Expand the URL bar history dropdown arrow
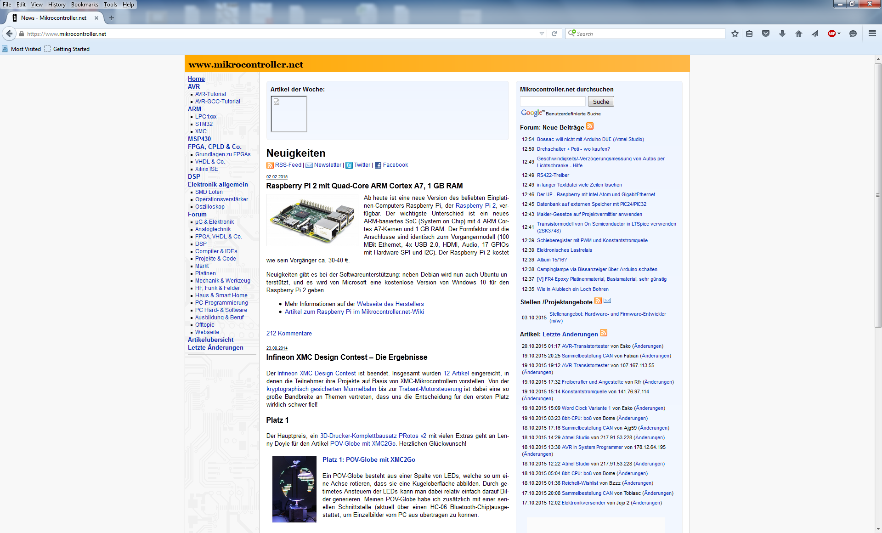 tap(542, 34)
